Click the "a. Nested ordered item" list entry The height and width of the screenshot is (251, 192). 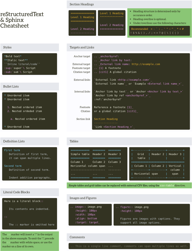coord(28,119)
